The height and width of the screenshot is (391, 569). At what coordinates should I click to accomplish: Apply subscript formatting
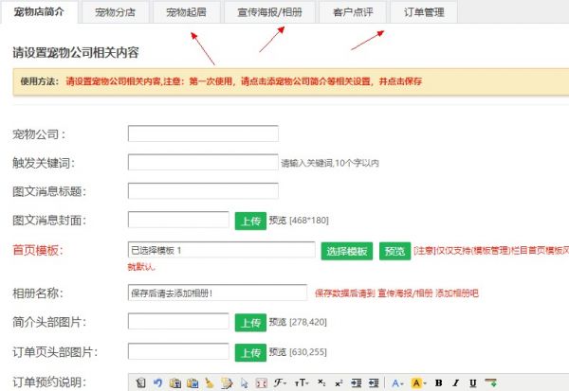pyautogui.click(x=321, y=382)
